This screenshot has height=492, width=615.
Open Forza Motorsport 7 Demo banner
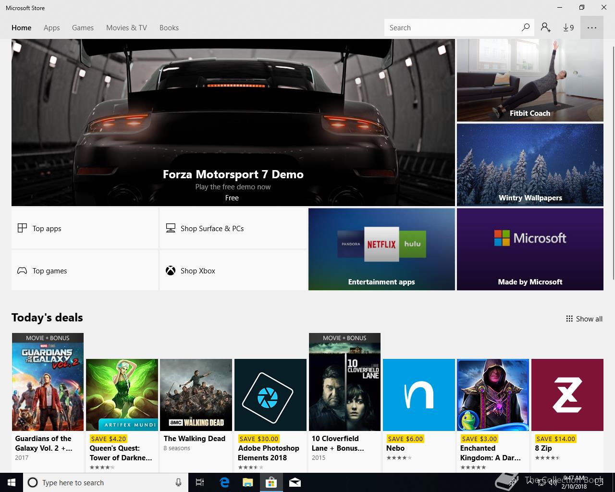point(233,123)
